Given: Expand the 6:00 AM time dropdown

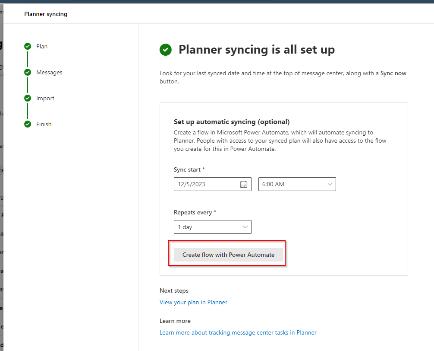Looking at the screenshot, I should [x=297, y=184].
